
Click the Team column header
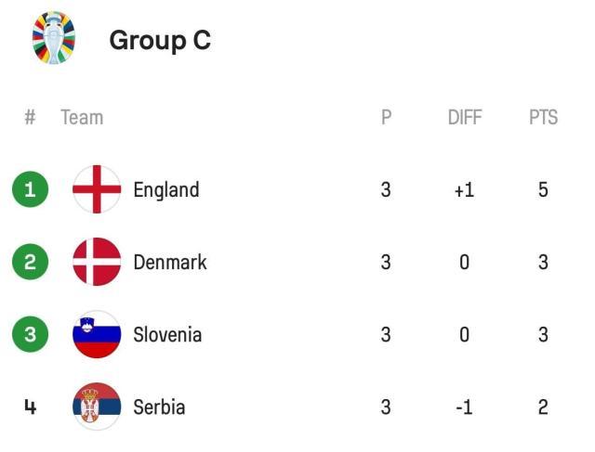coord(82,117)
